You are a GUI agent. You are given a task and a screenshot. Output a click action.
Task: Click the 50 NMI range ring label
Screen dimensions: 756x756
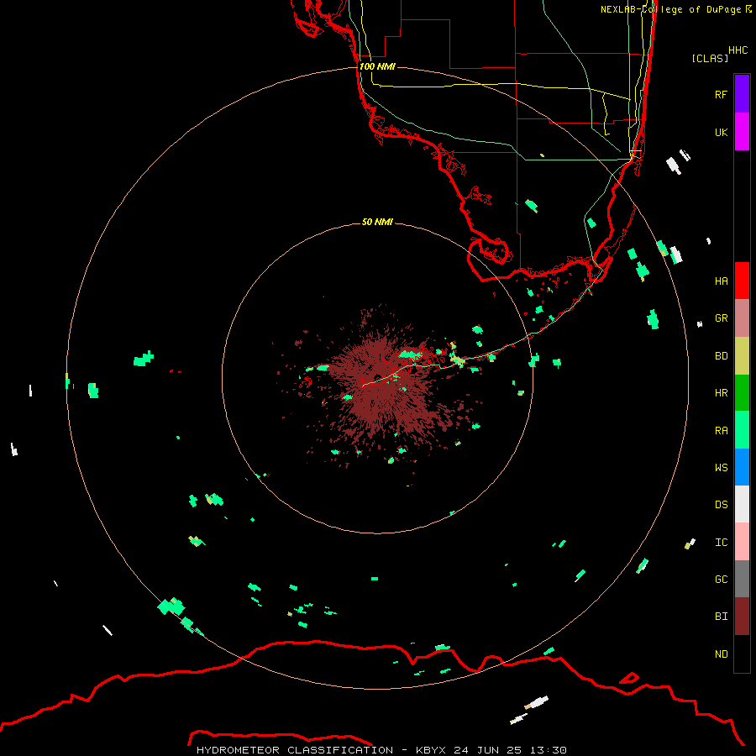377,222
